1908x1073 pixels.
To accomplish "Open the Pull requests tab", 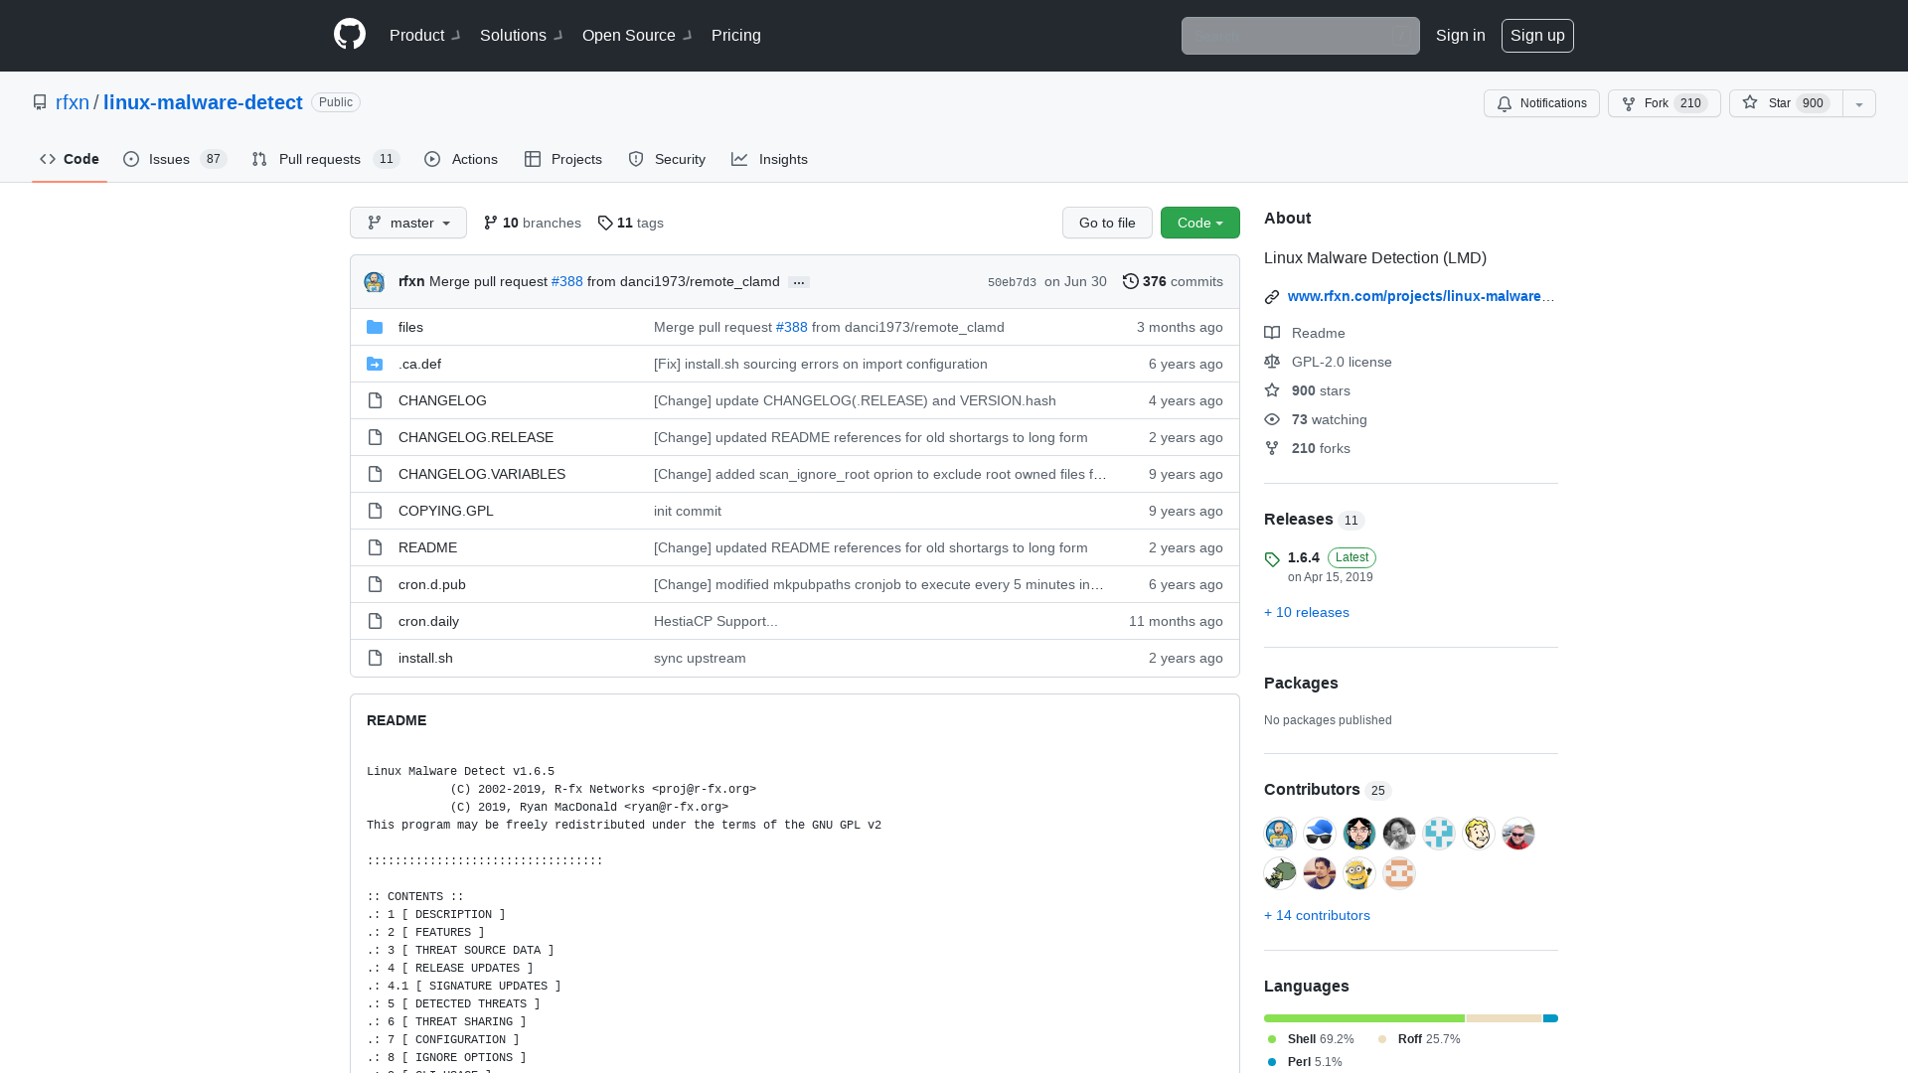I will (320, 159).
